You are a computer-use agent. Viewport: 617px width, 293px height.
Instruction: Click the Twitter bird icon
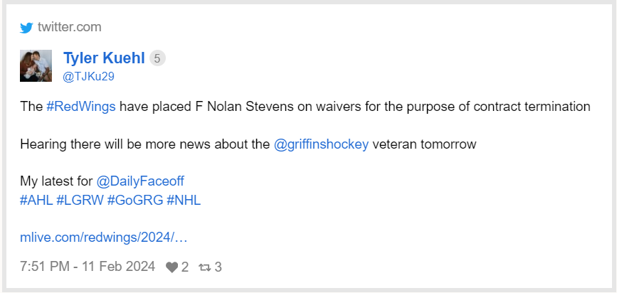(x=26, y=28)
